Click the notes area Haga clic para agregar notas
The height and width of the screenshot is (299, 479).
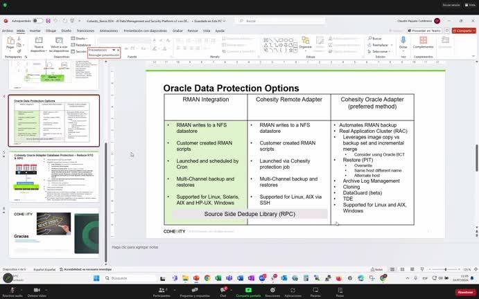pos(134,247)
